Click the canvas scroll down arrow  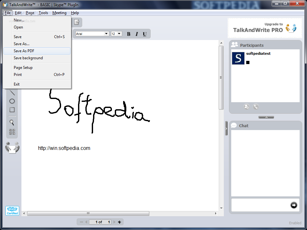[221, 208]
